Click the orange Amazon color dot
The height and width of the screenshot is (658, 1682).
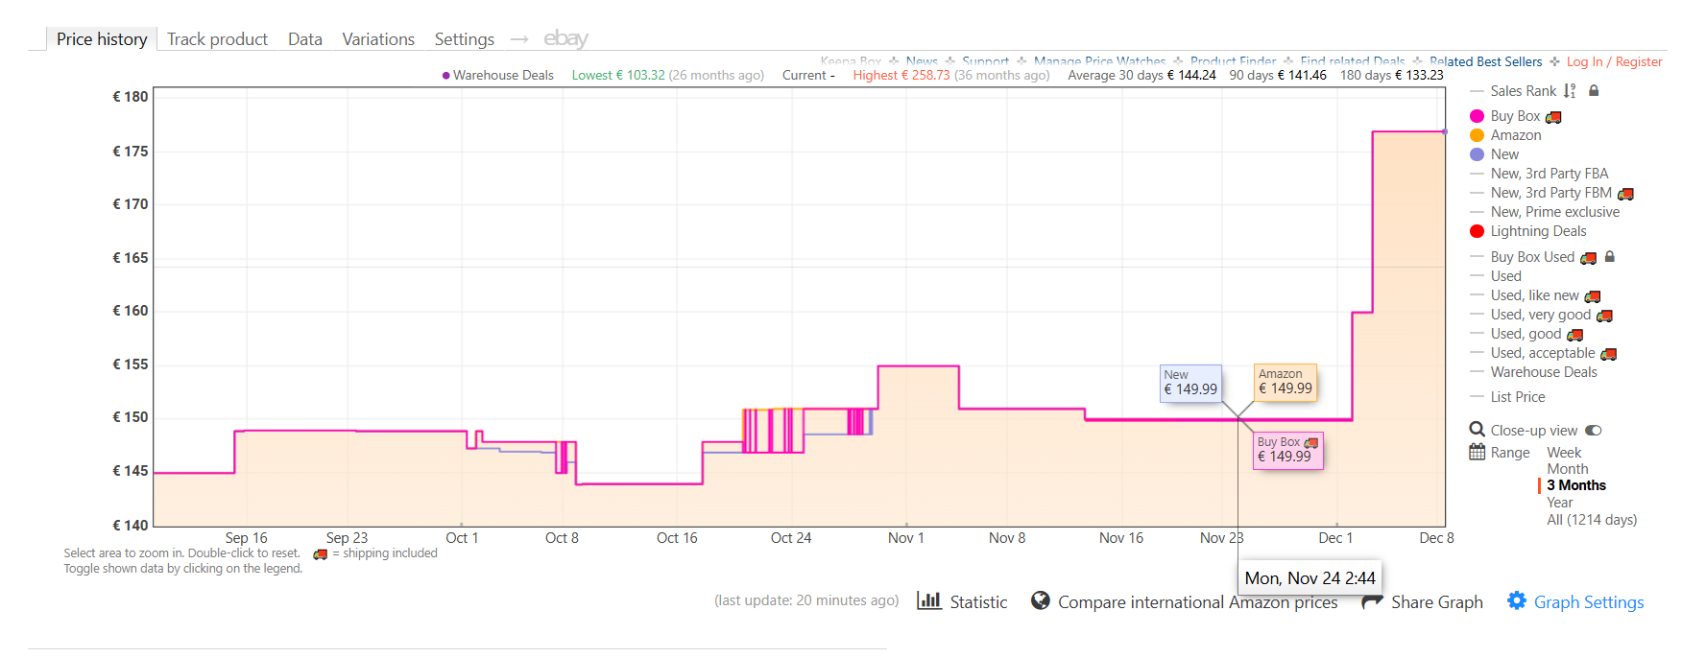coord(1478,135)
